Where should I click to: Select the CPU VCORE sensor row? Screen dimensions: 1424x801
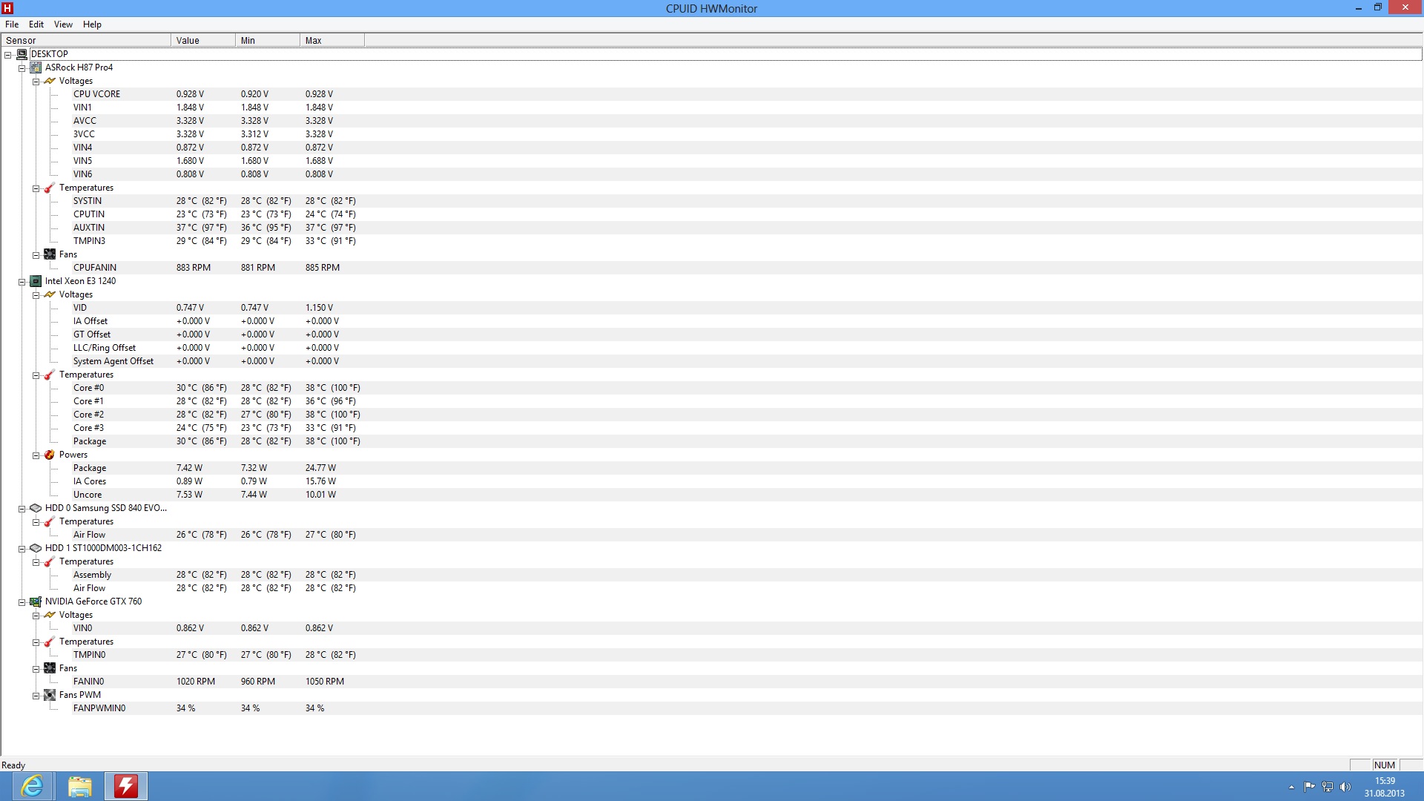tap(96, 94)
